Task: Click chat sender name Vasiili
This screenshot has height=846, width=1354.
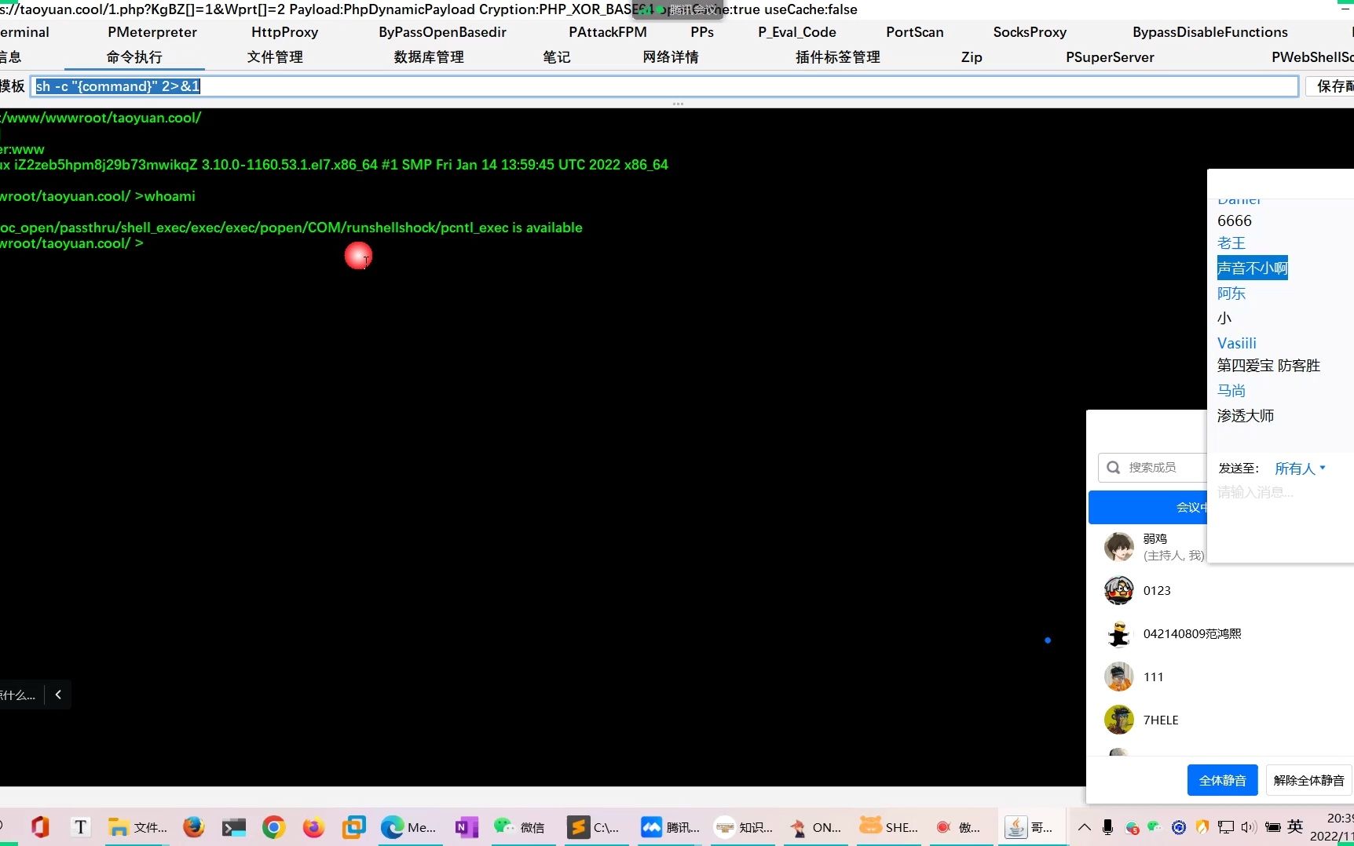Action: coord(1237,343)
